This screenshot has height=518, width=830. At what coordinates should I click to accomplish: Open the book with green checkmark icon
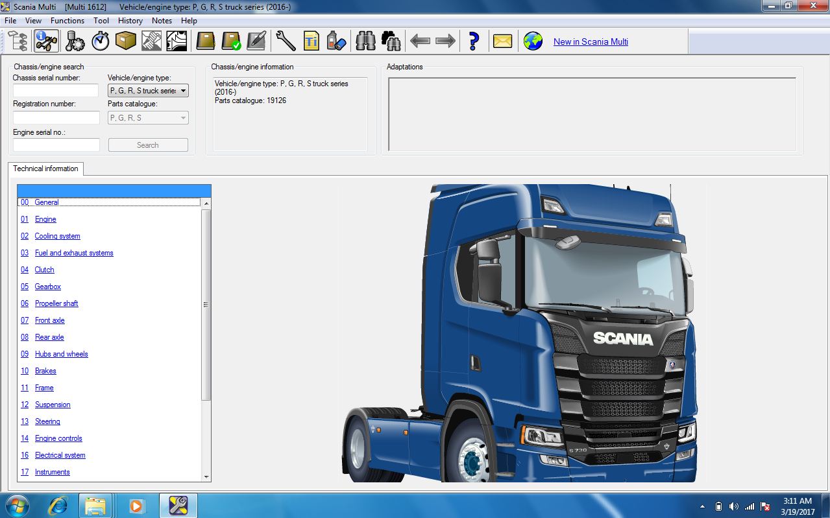pyautogui.click(x=231, y=41)
